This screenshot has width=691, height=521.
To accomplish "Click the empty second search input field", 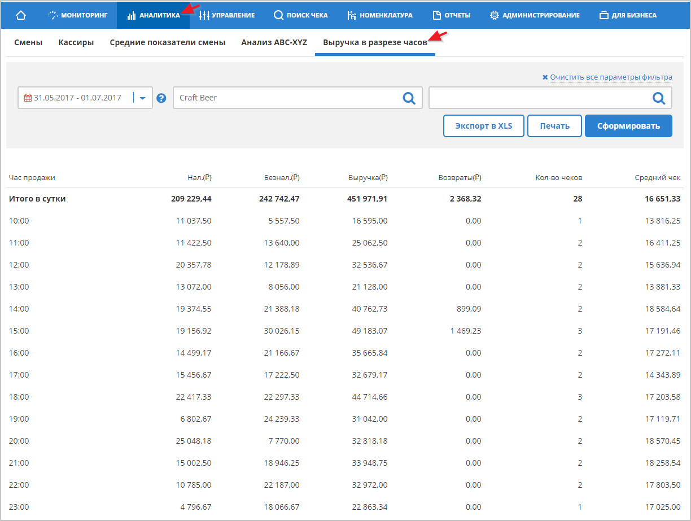I will (539, 98).
